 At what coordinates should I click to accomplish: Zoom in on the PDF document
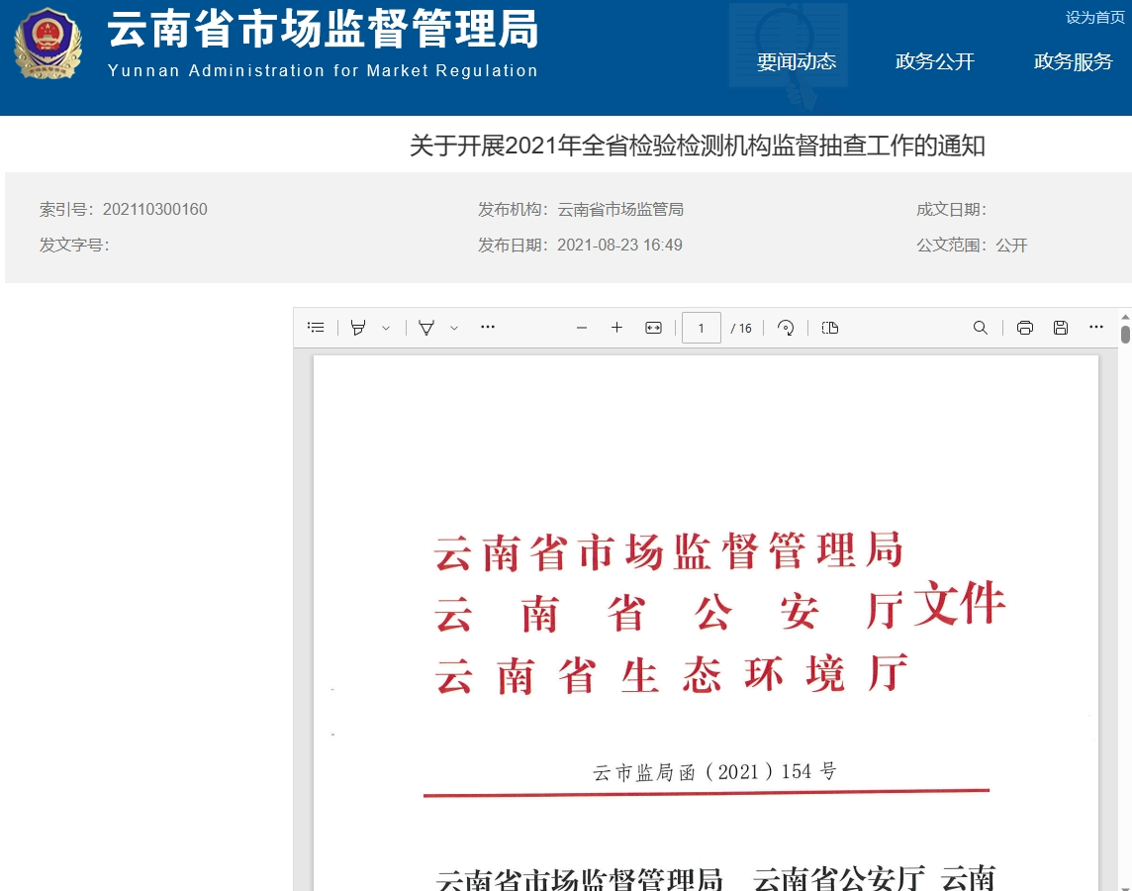tap(616, 328)
